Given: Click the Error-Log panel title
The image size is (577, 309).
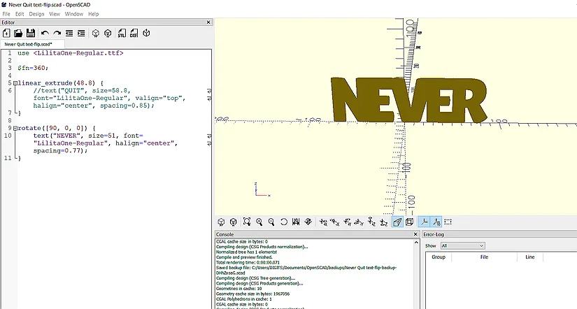Looking at the screenshot, I should 434,234.
